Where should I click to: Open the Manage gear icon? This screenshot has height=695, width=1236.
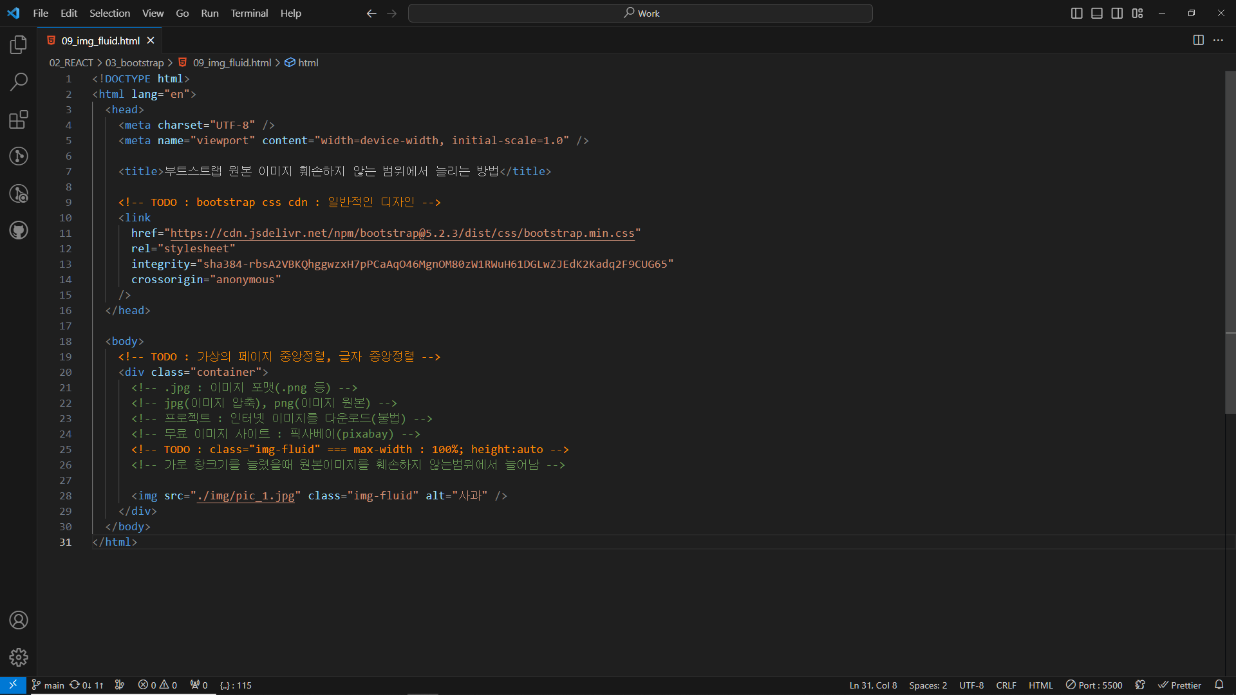[19, 657]
